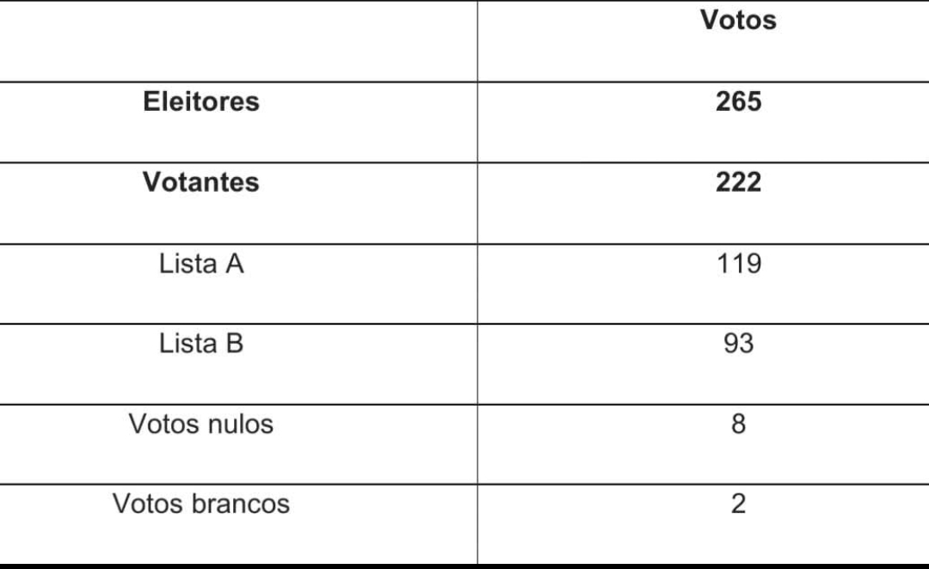Viewport: 929px width, 569px height.
Task: Click the "Votos nulos" row label
Action: point(201,424)
